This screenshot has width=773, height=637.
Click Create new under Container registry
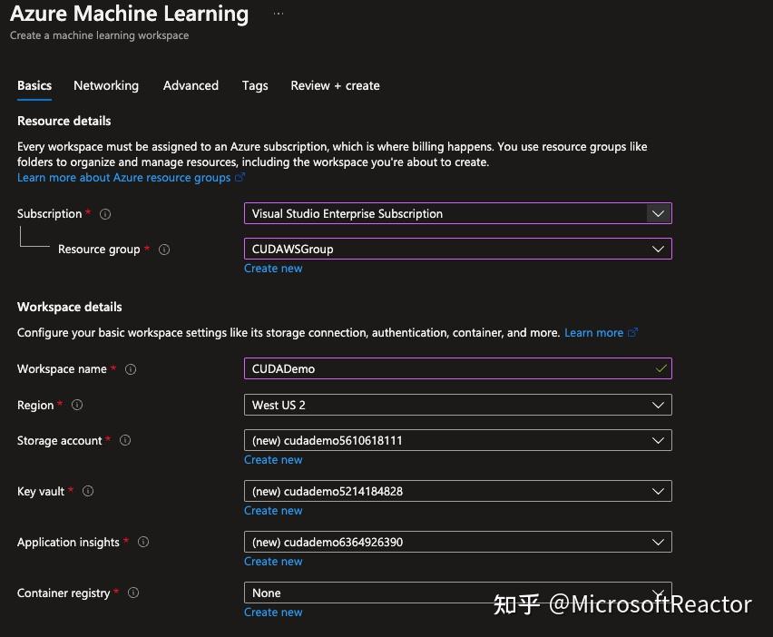point(273,612)
